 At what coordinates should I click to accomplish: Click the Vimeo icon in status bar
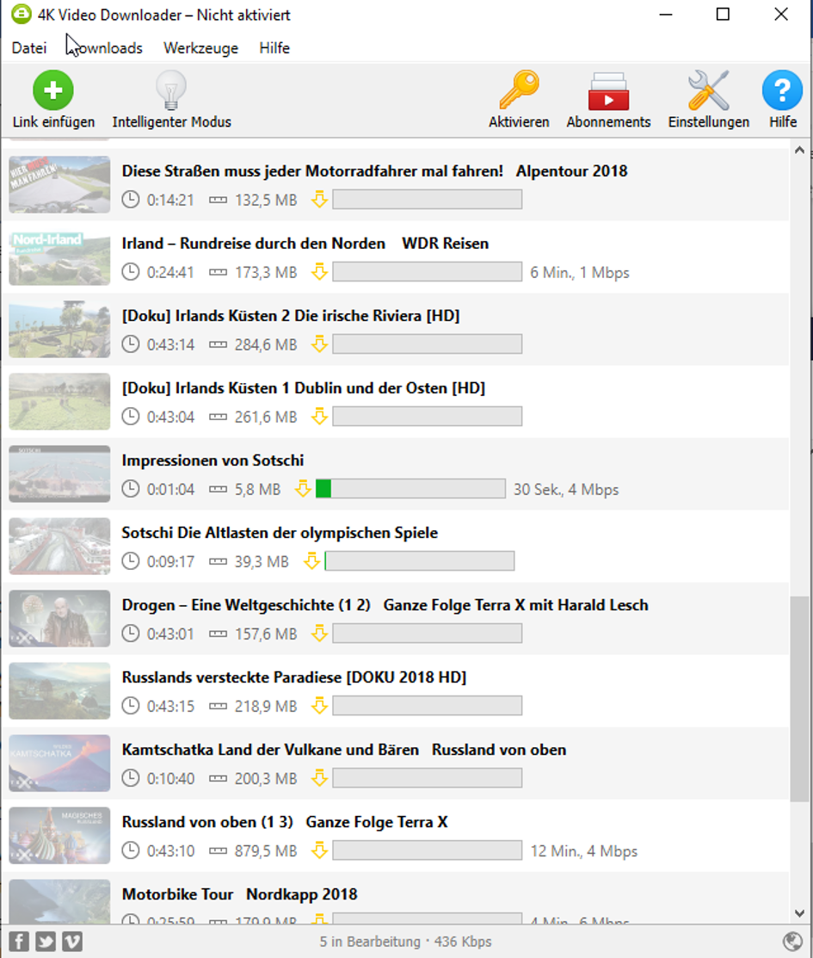pos(72,942)
